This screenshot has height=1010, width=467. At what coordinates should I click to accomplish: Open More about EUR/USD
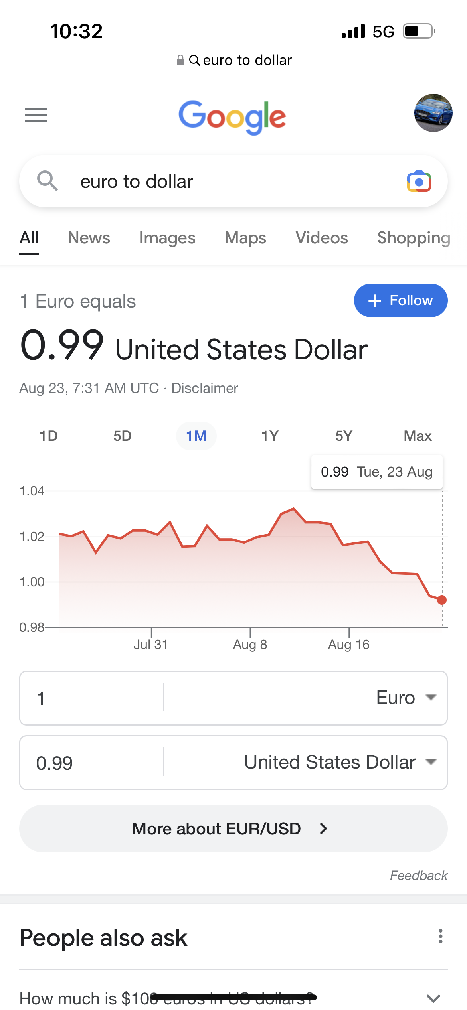[234, 829]
